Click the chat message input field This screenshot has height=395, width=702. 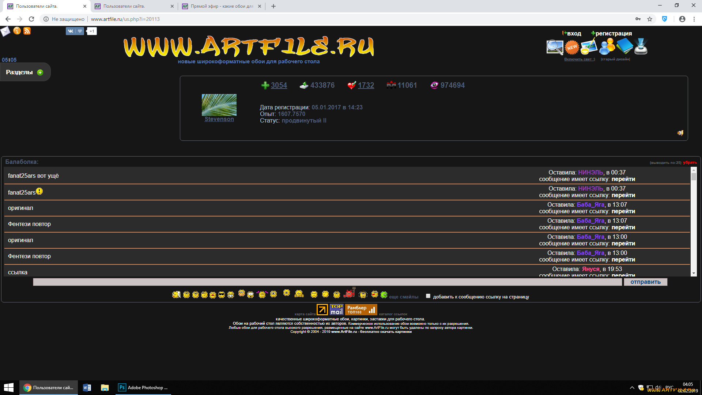click(x=327, y=282)
